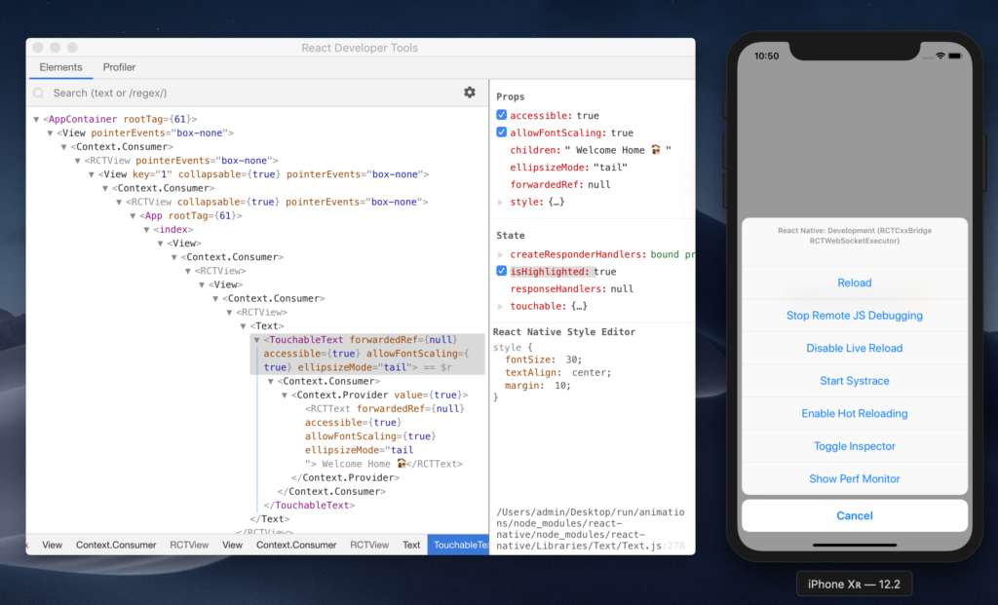Tap Cancel on the dev menu
This screenshot has height=605, width=998.
(x=854, y=515)
